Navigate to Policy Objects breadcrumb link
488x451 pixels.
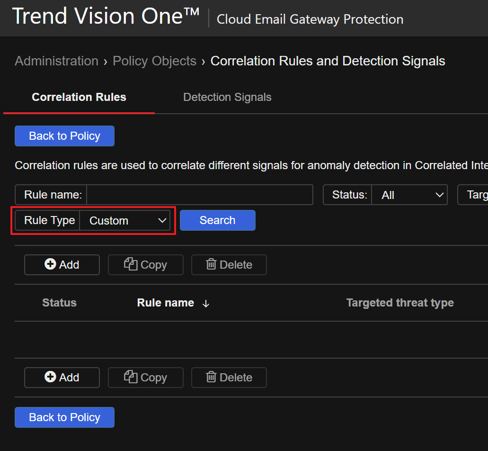coord(154,61)
